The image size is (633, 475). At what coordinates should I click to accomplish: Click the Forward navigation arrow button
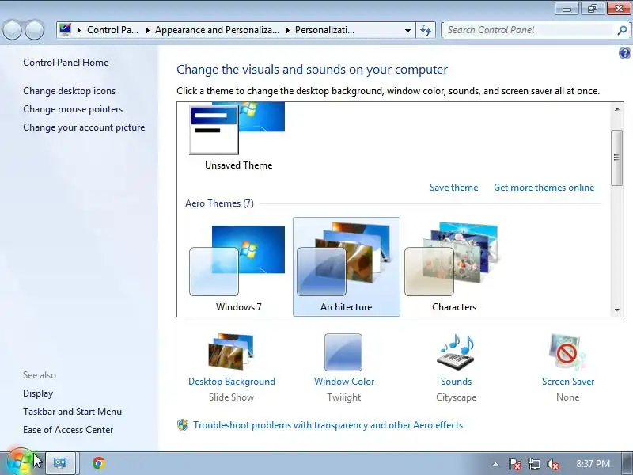pyautogui.click(x=35, y=30)
